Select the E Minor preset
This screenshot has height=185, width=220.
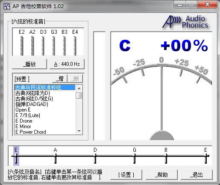point(45,126)
